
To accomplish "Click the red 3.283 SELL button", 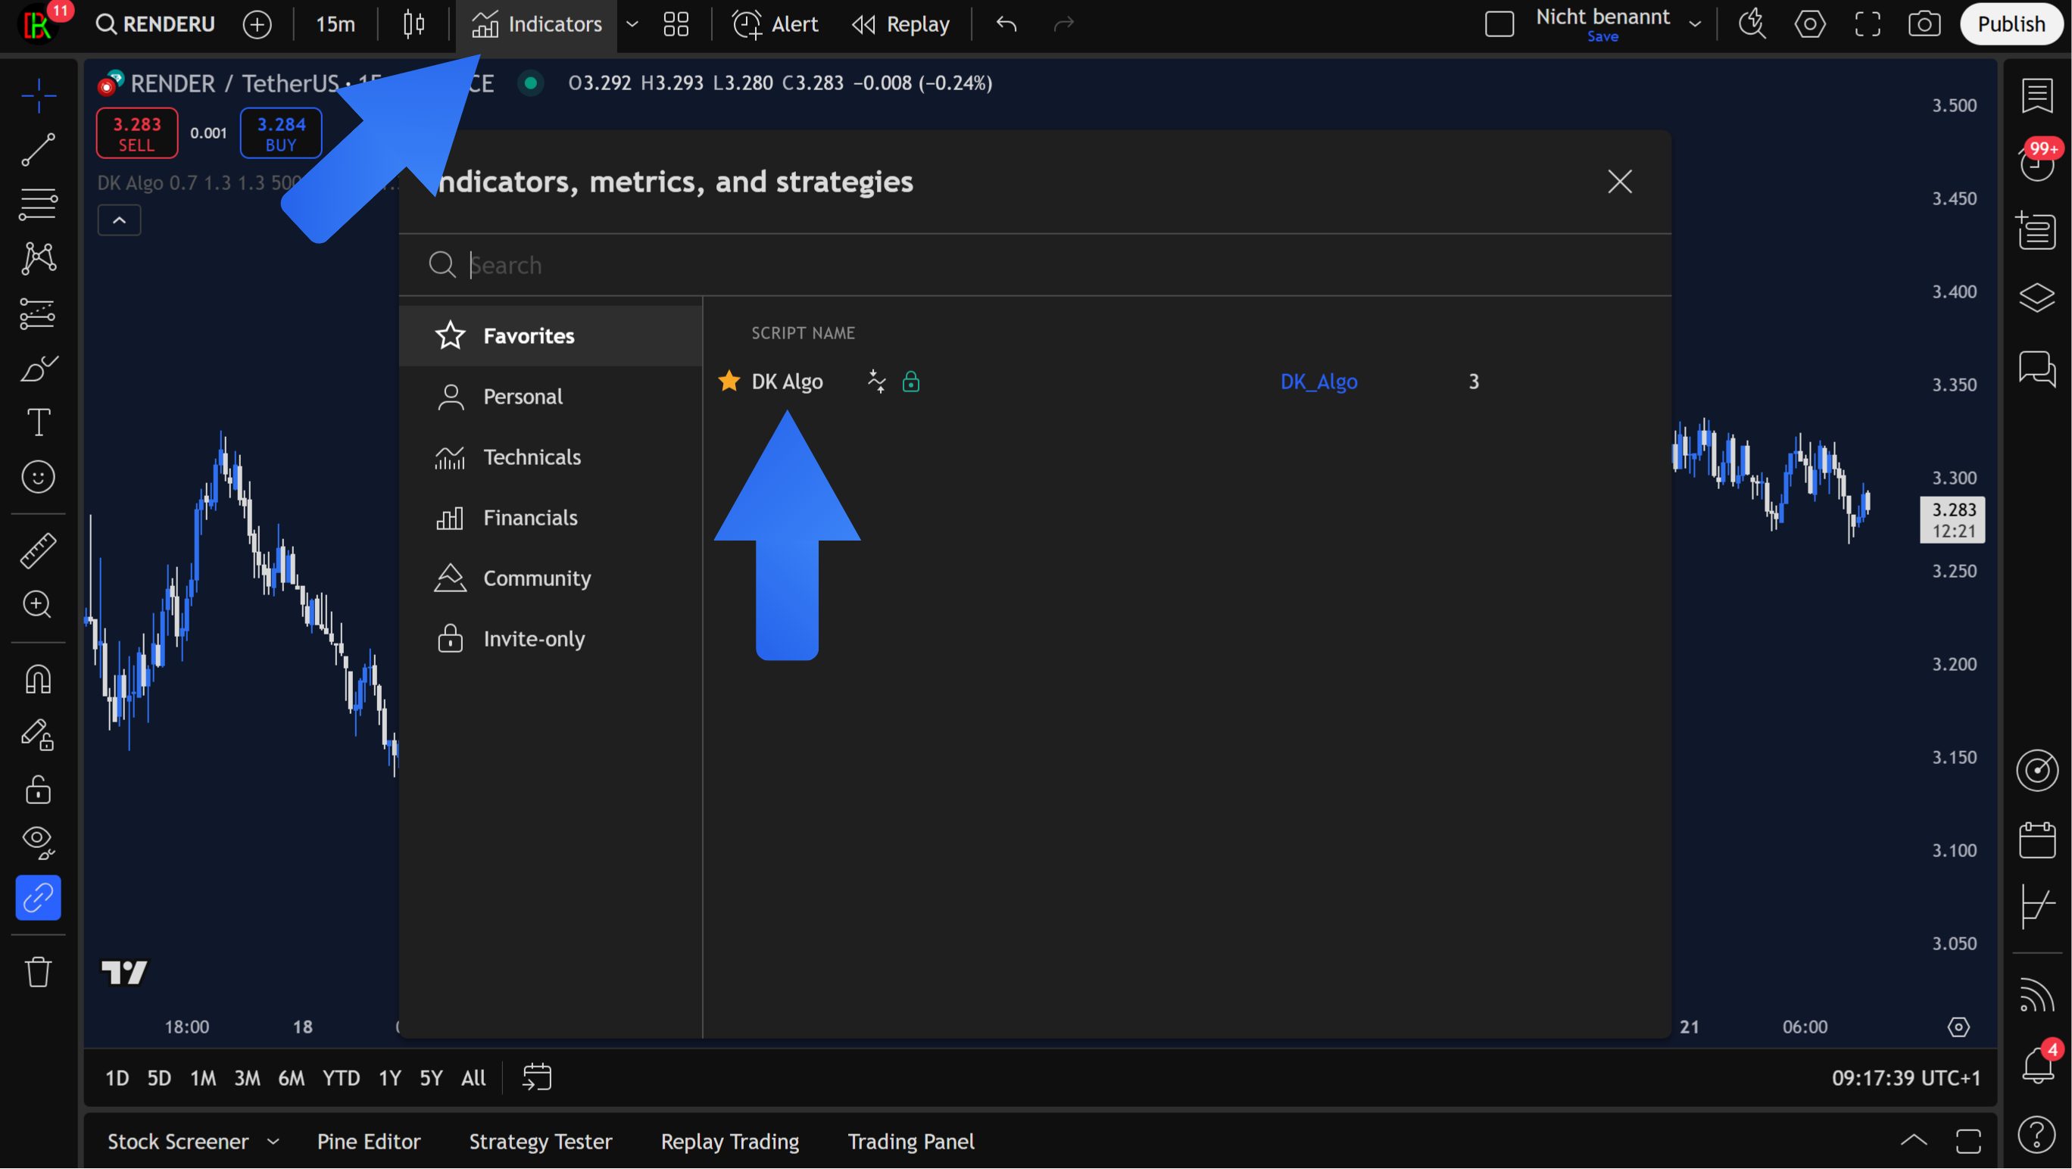I will (x=137, y=133).
